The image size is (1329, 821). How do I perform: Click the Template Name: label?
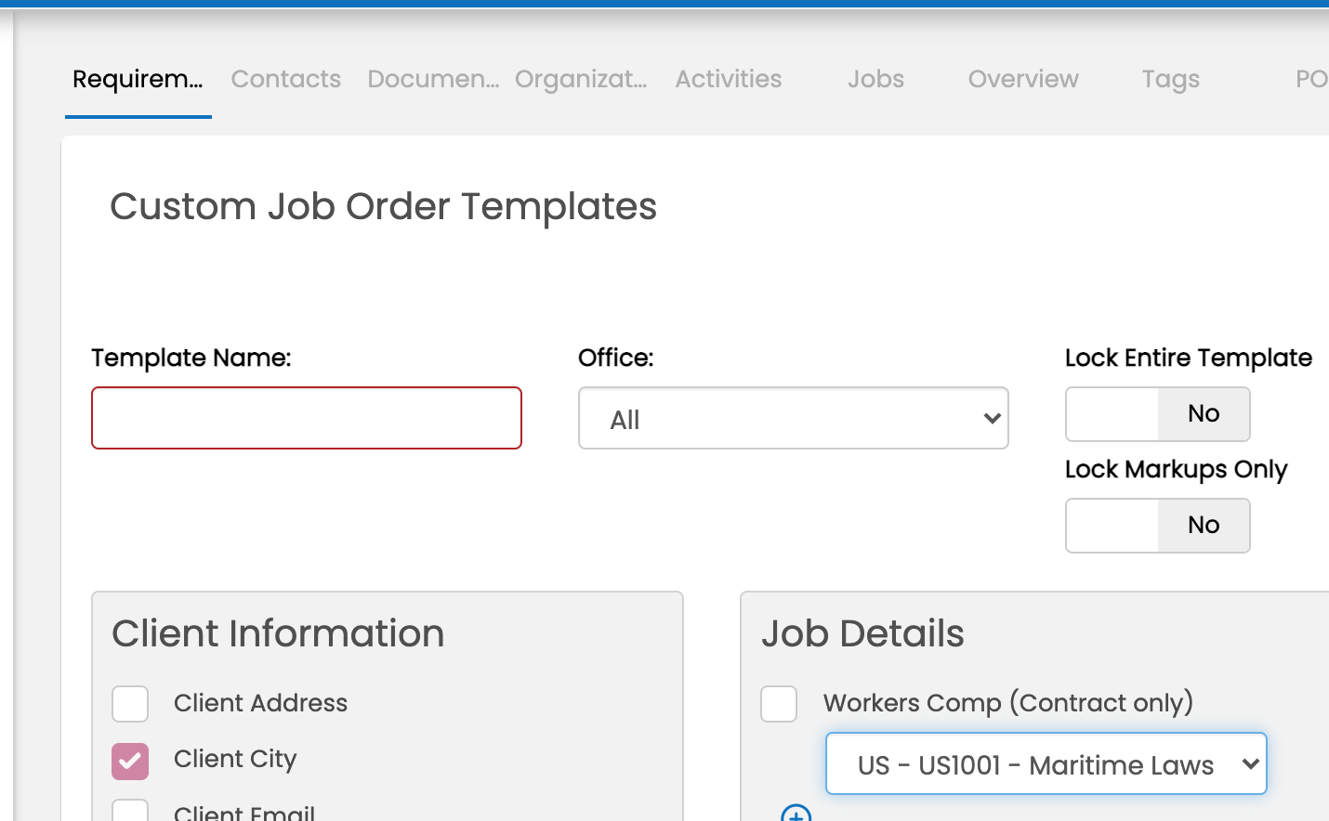point(191,358)
